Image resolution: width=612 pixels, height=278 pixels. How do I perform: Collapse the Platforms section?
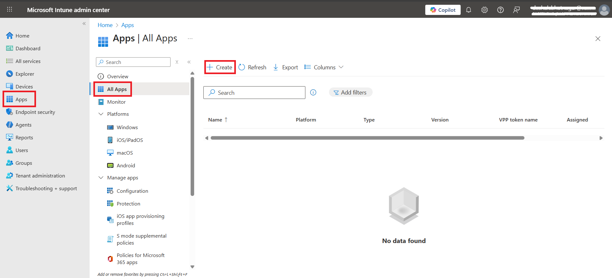coord(101,114)
